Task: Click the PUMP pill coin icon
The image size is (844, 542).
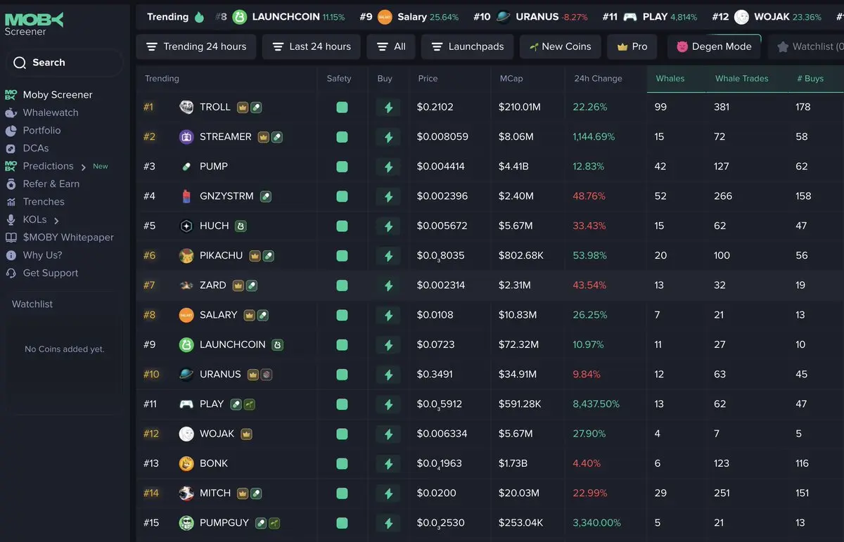Action: click(x=186, y=167)
